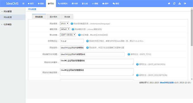Click the refresh cache icon in header
This screenshot has height=103, width=193.
click(x=174, y=3)
